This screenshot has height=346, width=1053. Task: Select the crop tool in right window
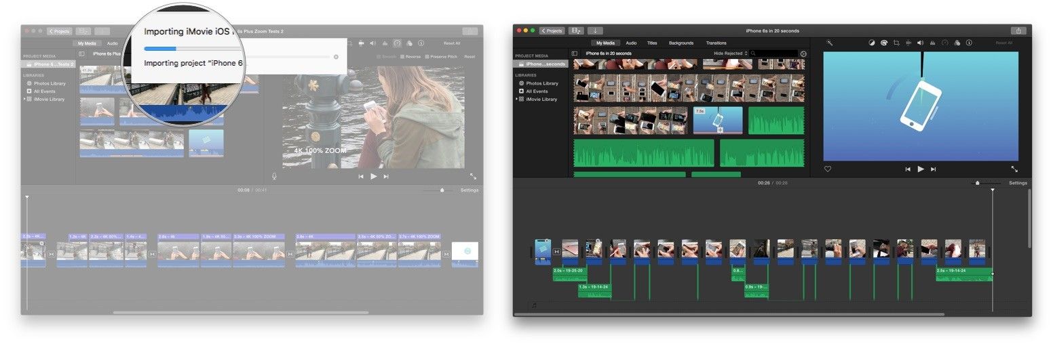[x=896, y=43]
